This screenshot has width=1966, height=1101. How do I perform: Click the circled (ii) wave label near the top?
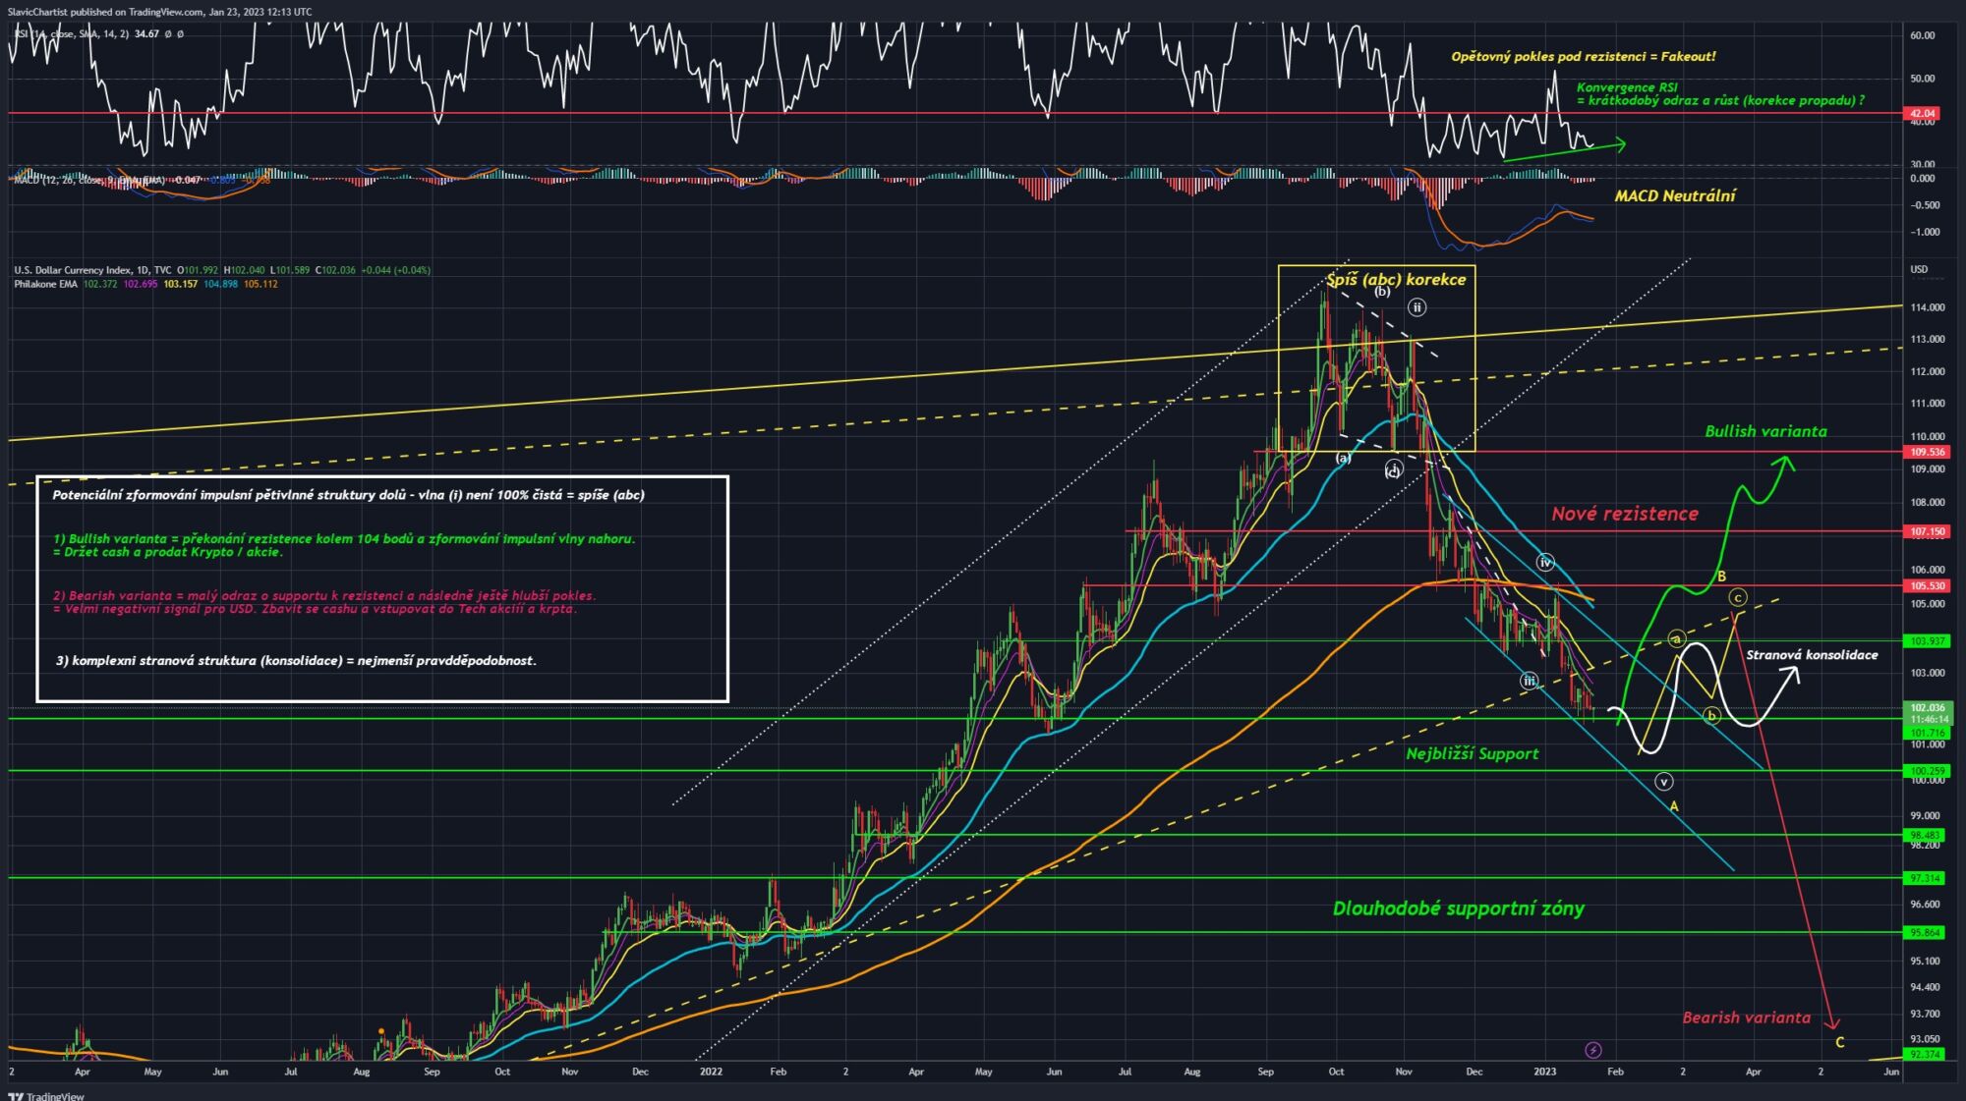tap(1417, 307)
